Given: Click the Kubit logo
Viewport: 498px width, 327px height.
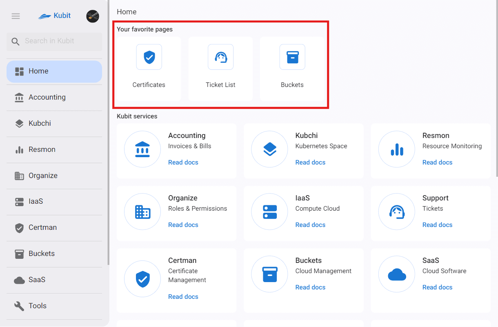Looking at the screenshot, I should (x=54, y=16).
